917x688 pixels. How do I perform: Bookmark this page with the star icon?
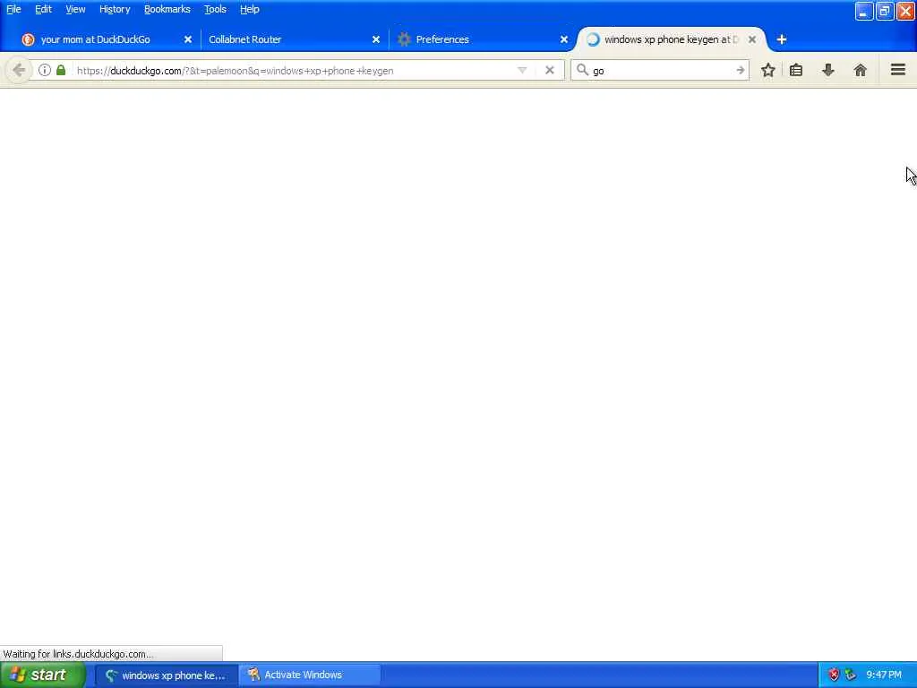click(767, 70)
